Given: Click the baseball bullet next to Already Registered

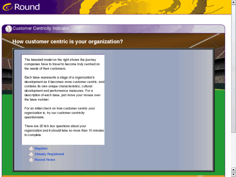Looking at the screenshot, I should click(x=31, y=154).
